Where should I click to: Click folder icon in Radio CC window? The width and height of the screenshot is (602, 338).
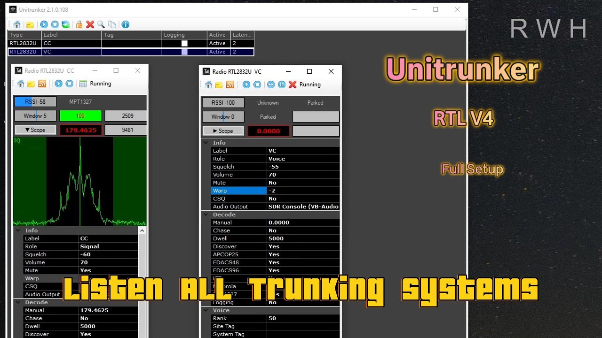click(31, 84)
